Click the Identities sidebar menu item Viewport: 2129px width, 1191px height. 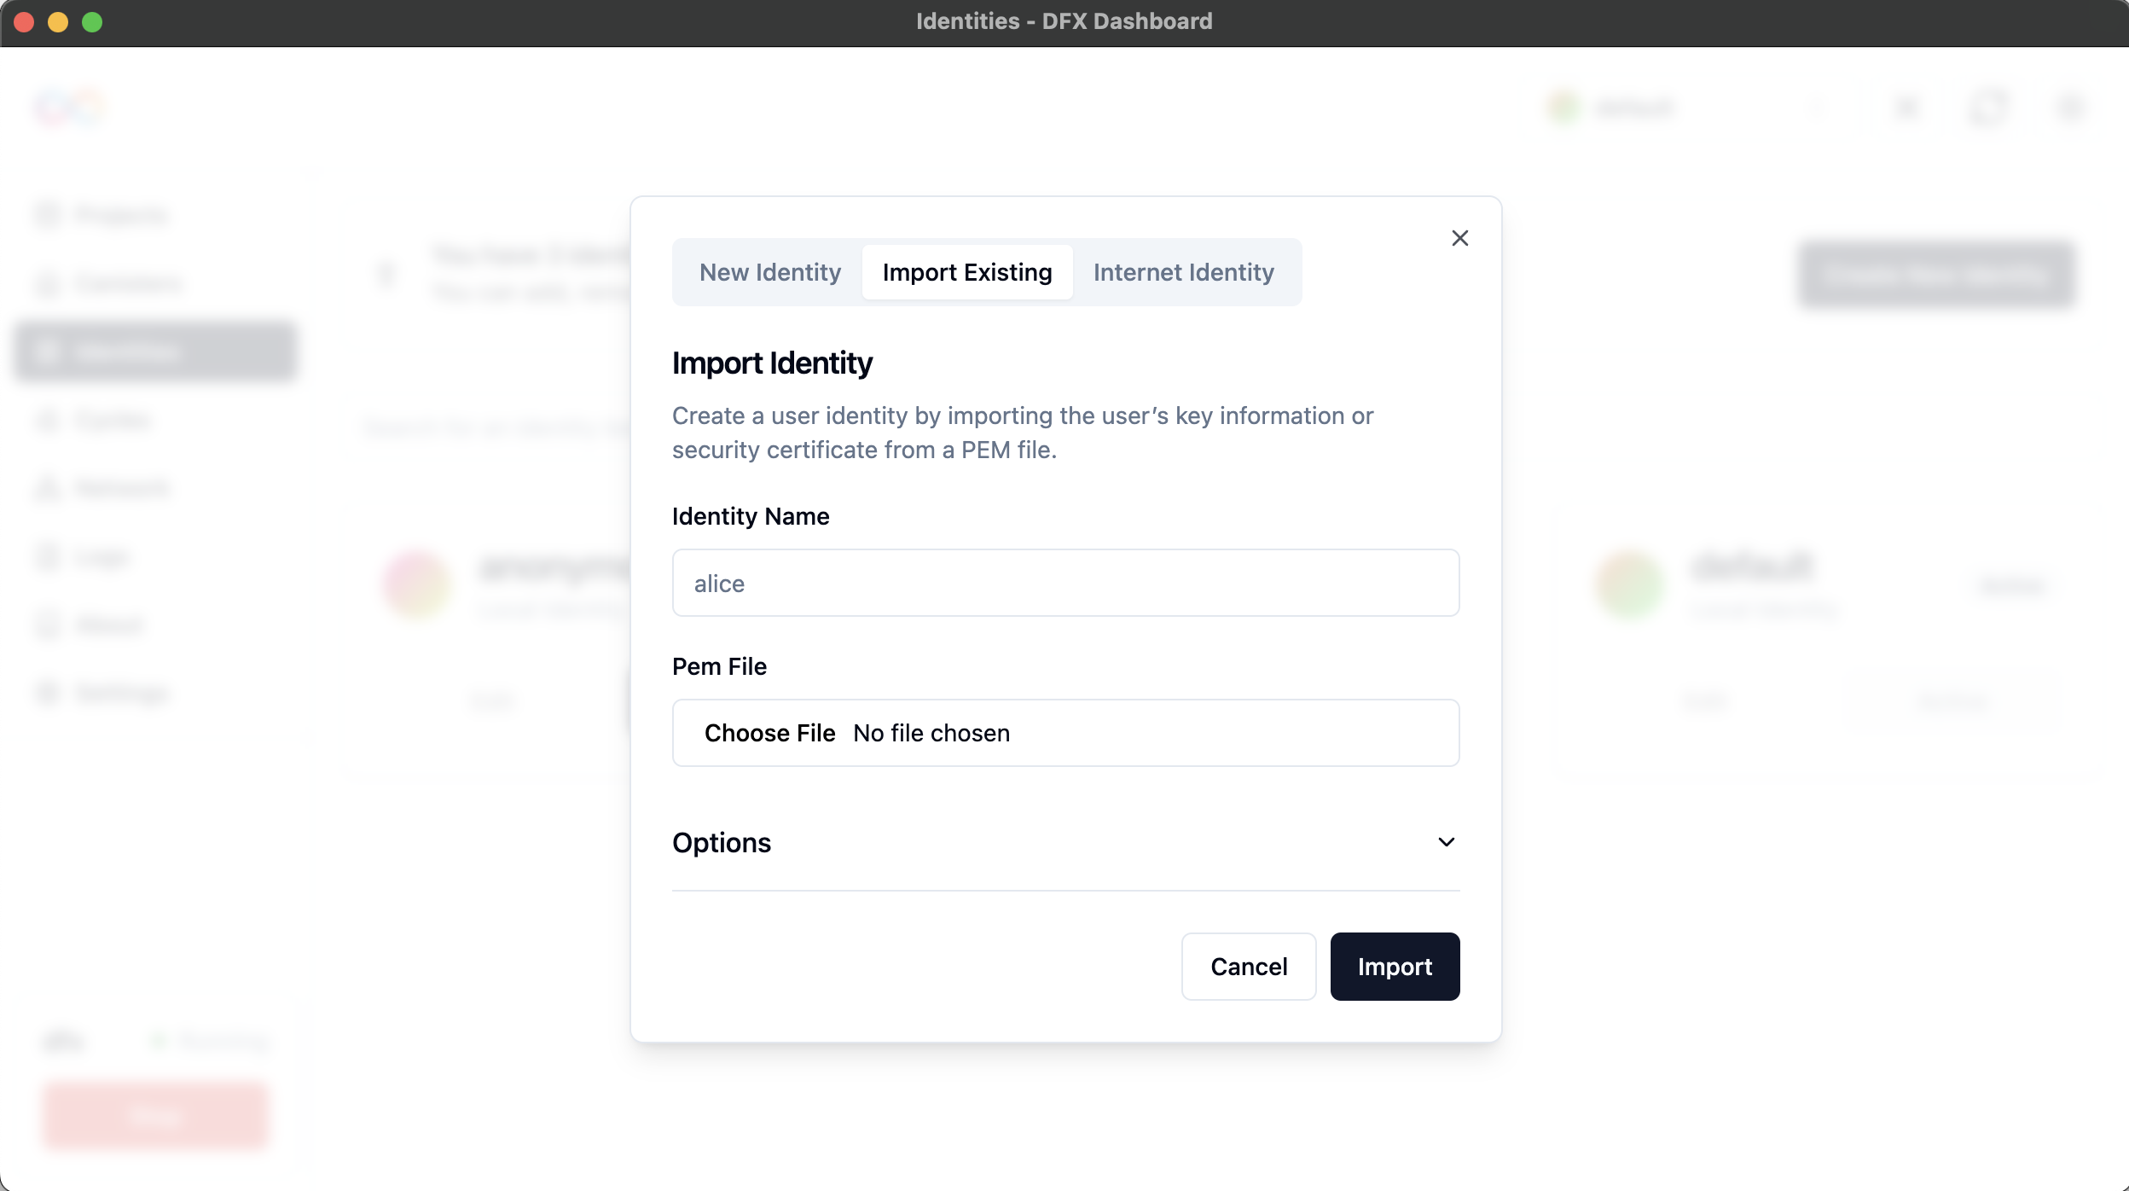tap(156, 351)
